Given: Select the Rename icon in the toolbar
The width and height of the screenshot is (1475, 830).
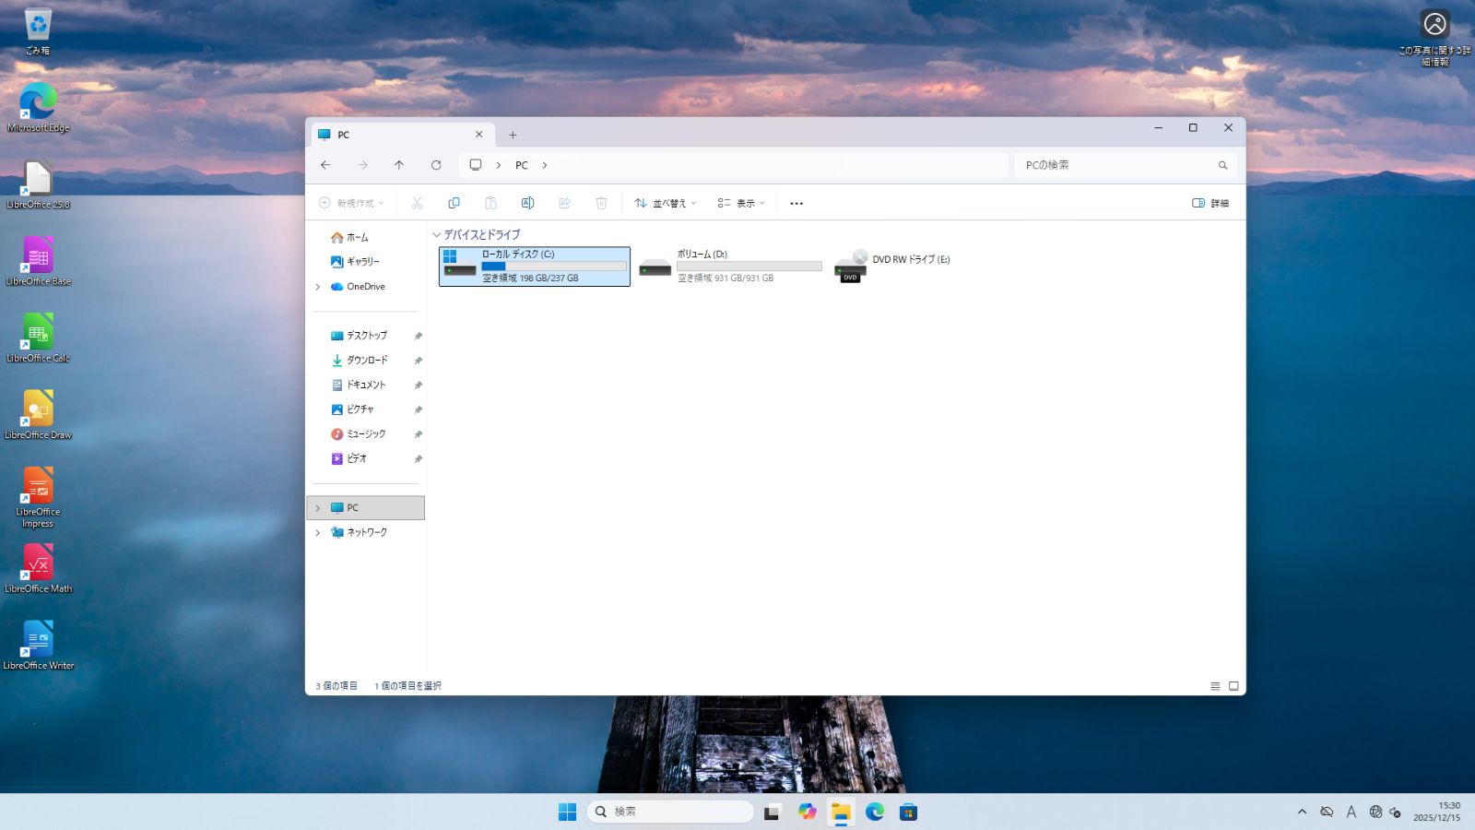Looking at the screenshot, I should 527,202.
